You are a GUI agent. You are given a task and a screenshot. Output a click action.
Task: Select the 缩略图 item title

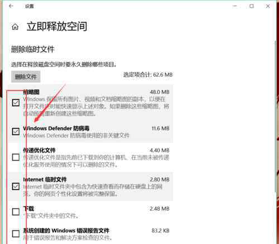click(31, 92)
